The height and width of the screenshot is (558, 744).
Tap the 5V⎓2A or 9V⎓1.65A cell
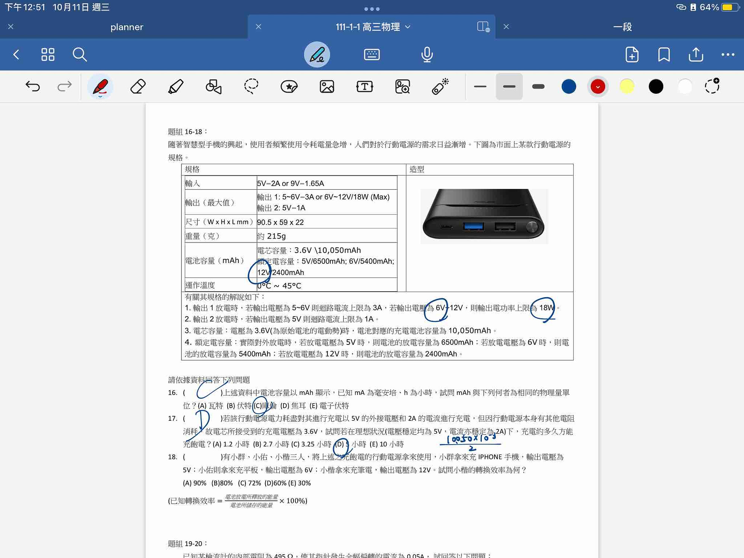(327, 183)
